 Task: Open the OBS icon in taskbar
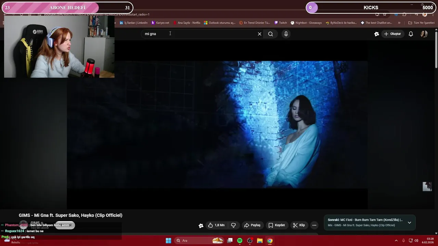pos(250,241)
